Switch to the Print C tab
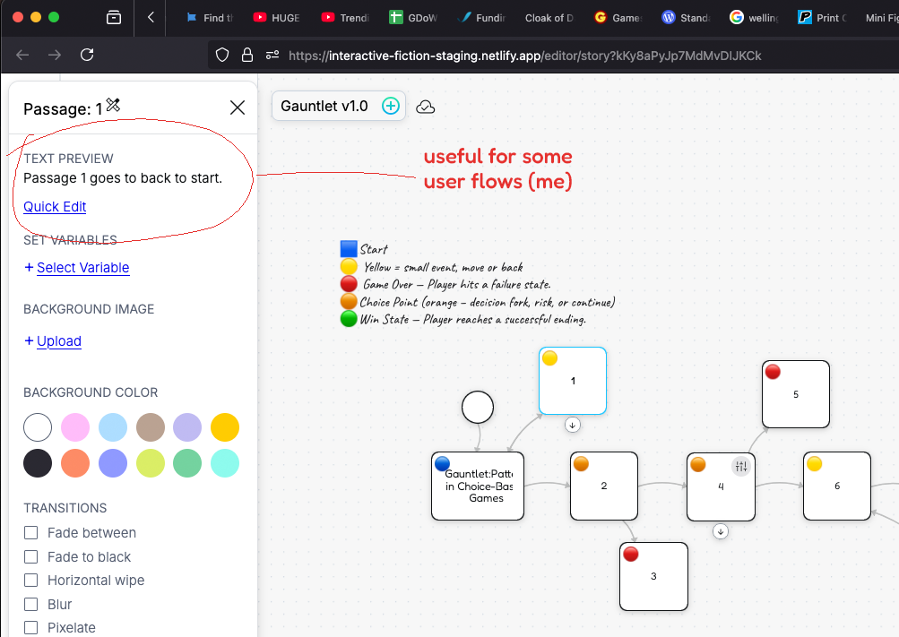This screenshot has width=899, height=637. tap(822, 18)
